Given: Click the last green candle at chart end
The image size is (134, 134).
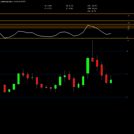Looking at the screenshot, I should point(111,81).
